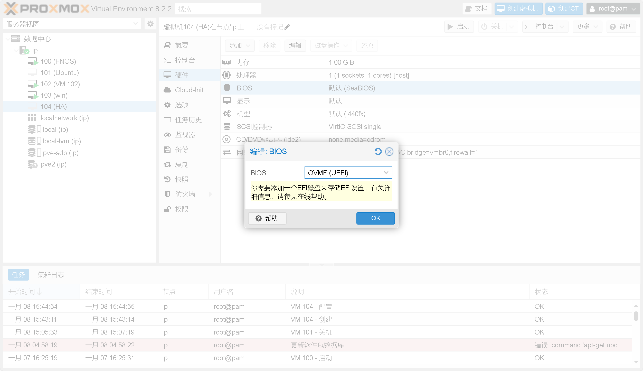Select local (ip) storage icon
The height and width of the screenshot is (371, 643).
(34, 129)
